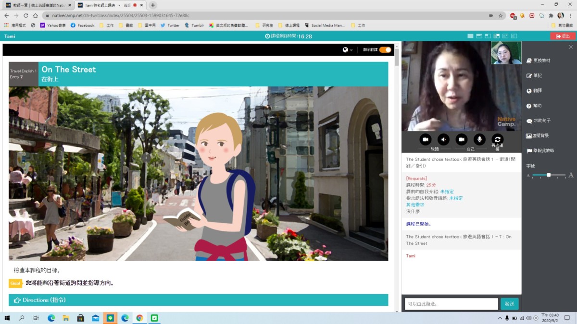The image size is (577, 324).
Task: Open the Chrome profile avatar
Action: click(x=561, y=15)
